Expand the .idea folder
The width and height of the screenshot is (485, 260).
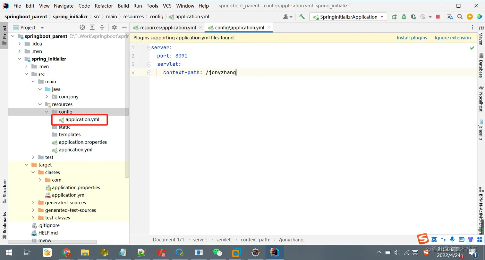point(20,44)
